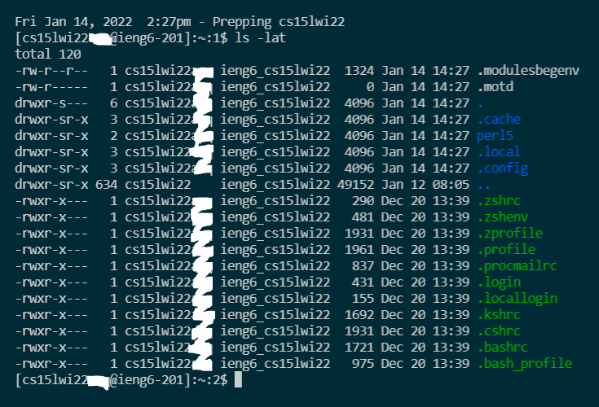Click the .config directory name
The width and height of the screenshot is (599, 407).
coord(503,168)
